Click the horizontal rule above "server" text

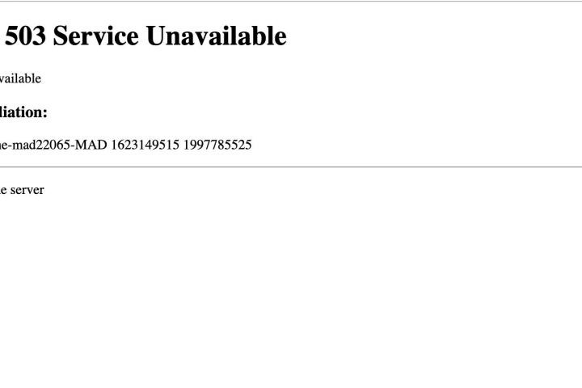(291, 167)
